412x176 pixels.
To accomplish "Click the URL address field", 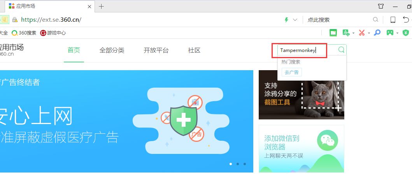I will click(x=147, y=20).
